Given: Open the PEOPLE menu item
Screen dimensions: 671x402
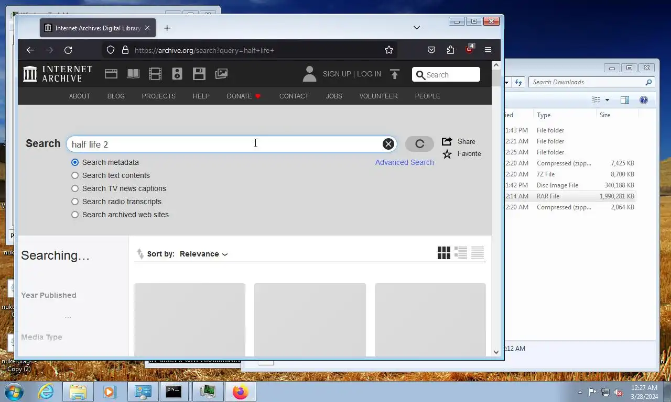Looking at the screenshot, I should coord(427,96).
